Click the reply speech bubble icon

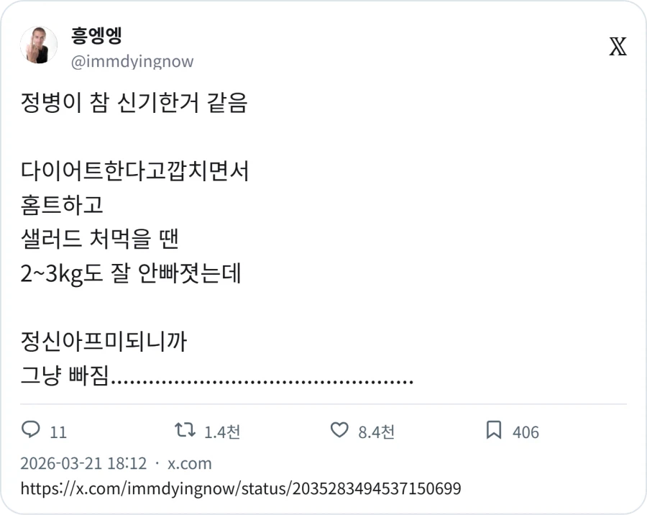(32, 431)
